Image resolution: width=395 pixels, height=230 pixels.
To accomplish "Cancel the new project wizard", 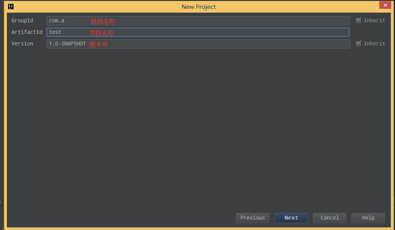I will [329, 218].
